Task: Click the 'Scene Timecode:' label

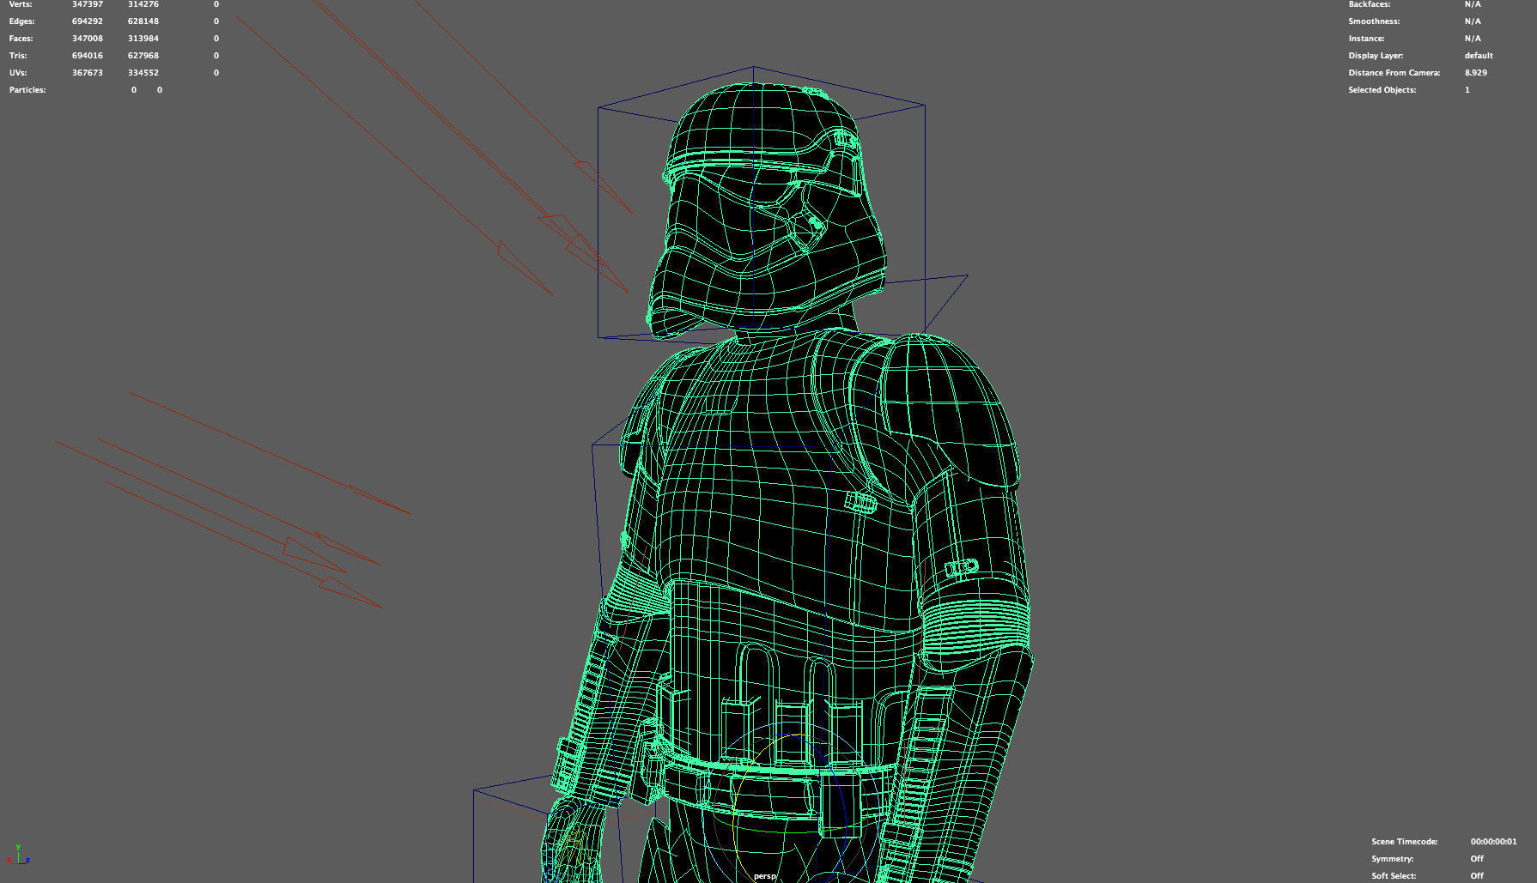Action: coord(1404,842)
